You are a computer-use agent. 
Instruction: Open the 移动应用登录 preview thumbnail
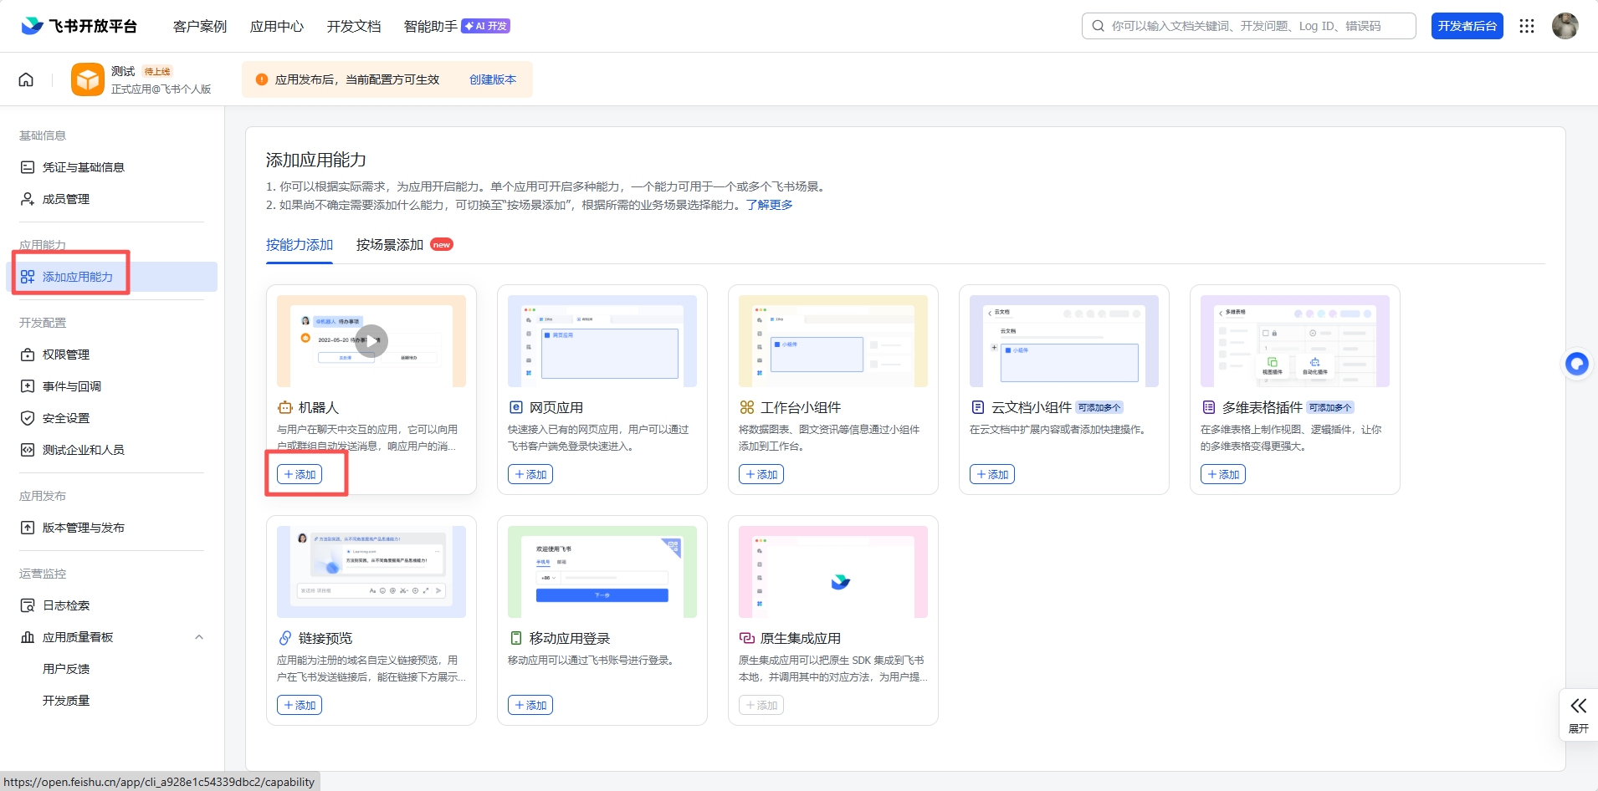click(x=602, y=572)
